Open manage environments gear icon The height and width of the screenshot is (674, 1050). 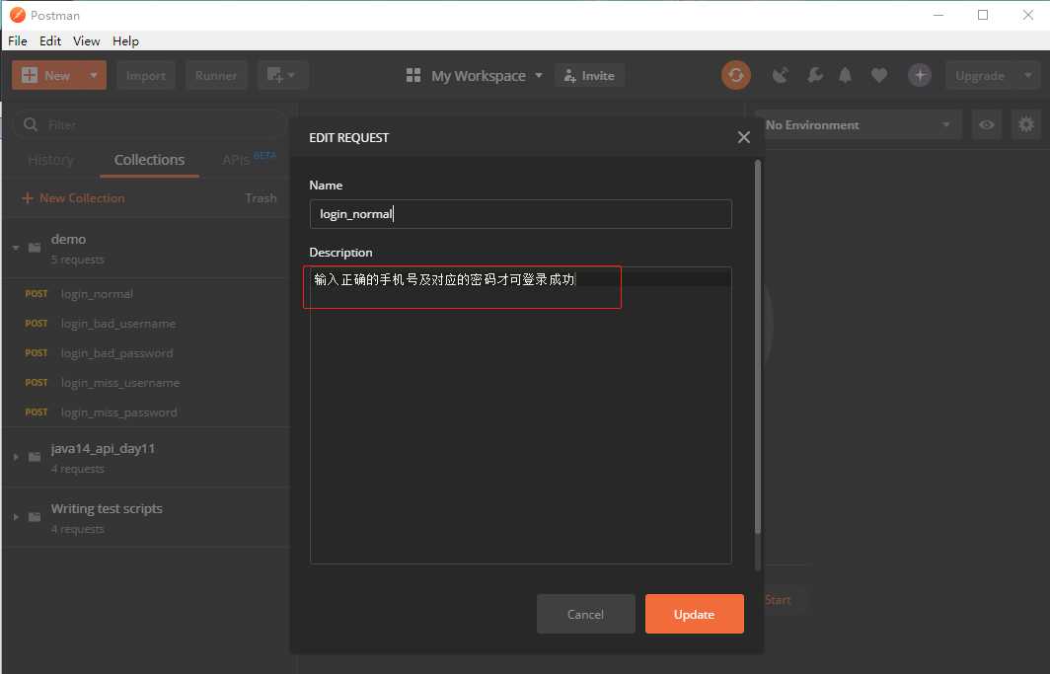[1026, 124]
